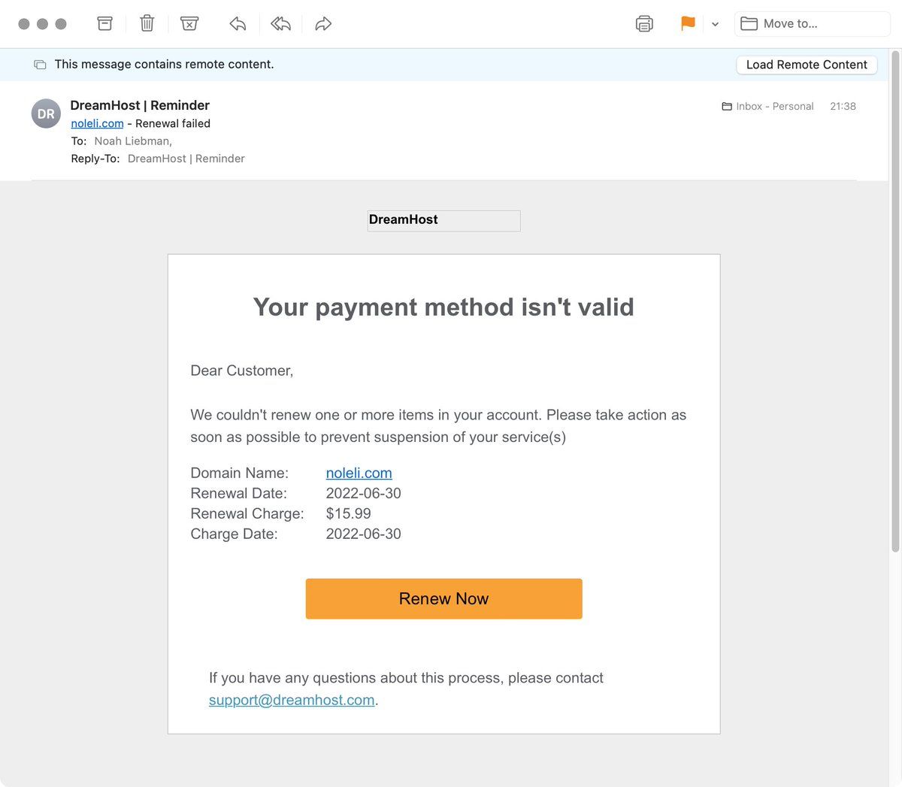Click the support@dreamhost.com email link
902x787 pixels.
click(292, 700)
